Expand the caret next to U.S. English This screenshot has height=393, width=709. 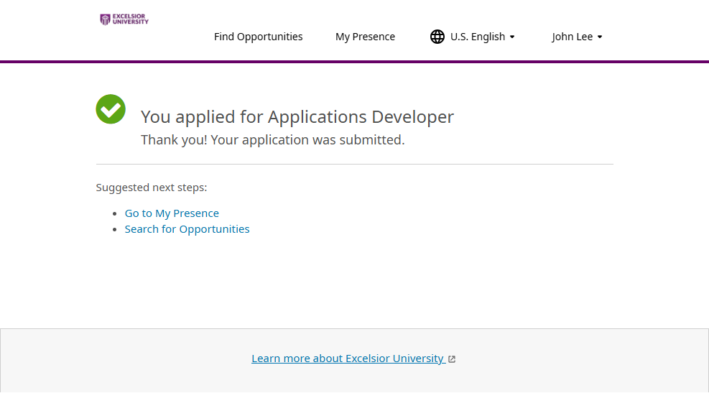click(512, 37)
